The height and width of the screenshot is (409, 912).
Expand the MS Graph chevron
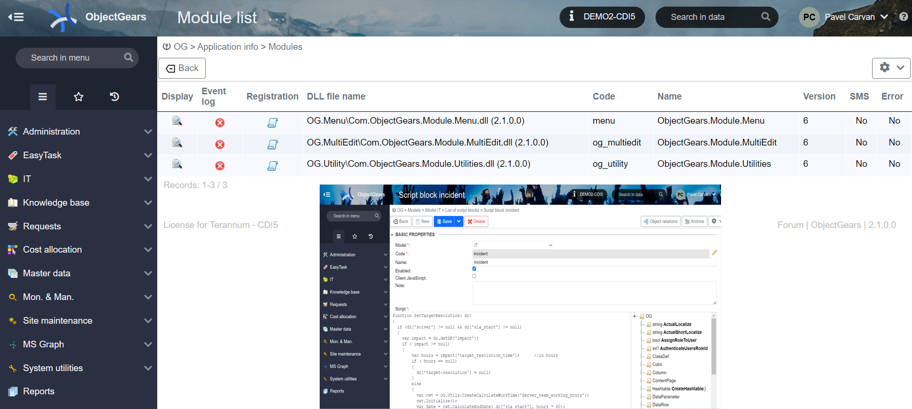click(x=148, y=345)
